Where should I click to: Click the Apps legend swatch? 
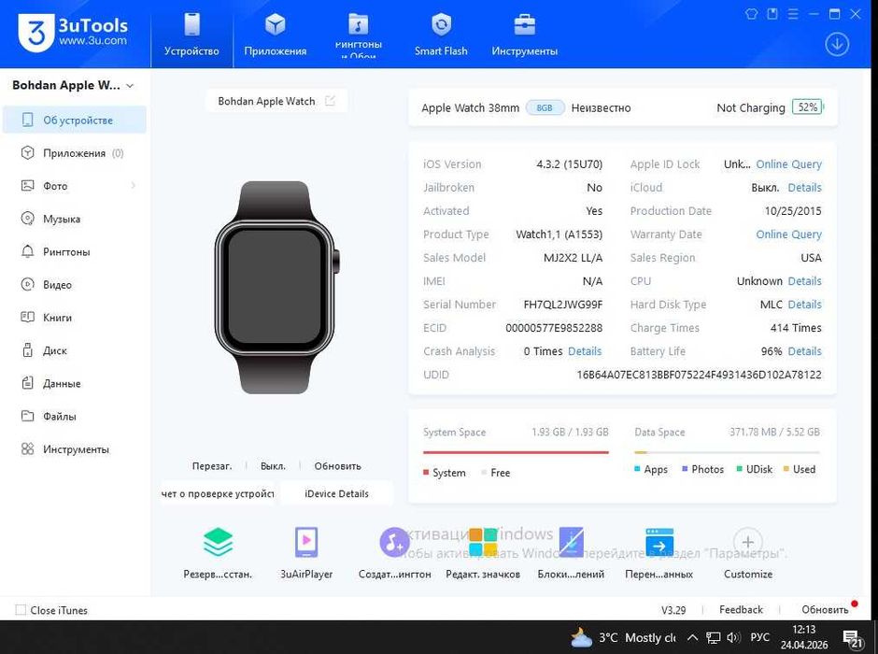[637, 469]
